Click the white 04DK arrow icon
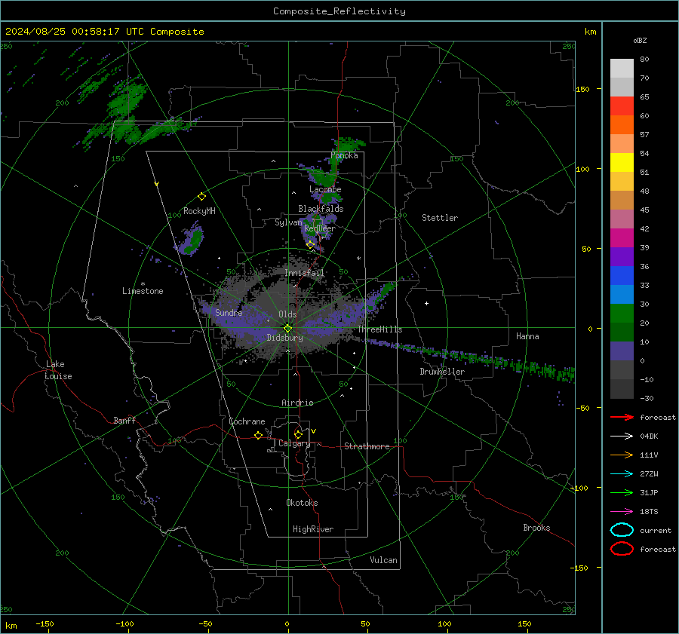The height and width of the screenshot is (634, 679). (622, 436)
